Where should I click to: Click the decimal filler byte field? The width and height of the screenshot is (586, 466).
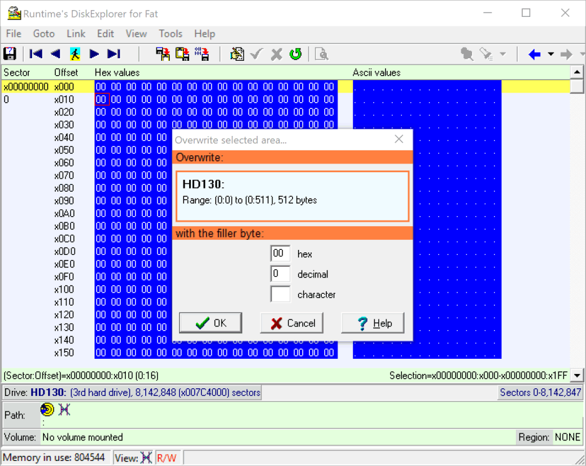click(x=280, y=274)
